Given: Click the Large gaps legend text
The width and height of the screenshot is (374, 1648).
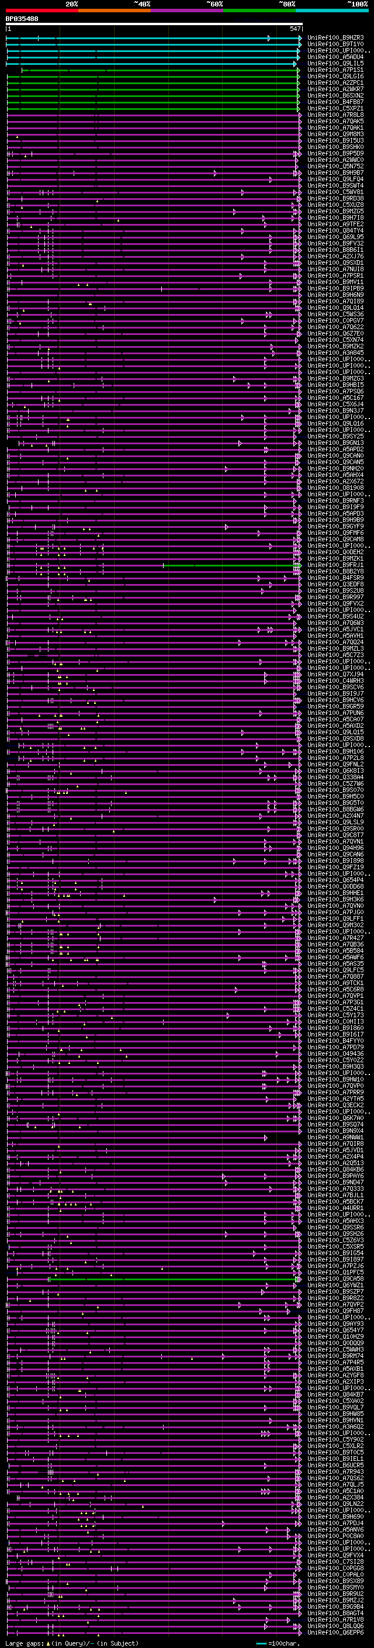Looking at the screenshot, I should click(x=25, y=1643).
